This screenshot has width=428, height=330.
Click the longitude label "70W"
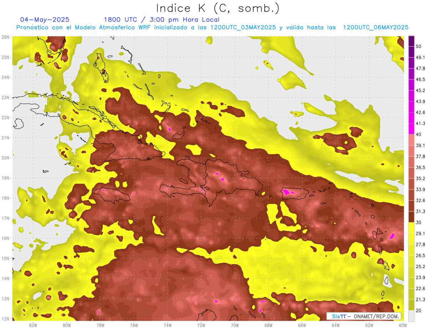click(x=235, y=325)
